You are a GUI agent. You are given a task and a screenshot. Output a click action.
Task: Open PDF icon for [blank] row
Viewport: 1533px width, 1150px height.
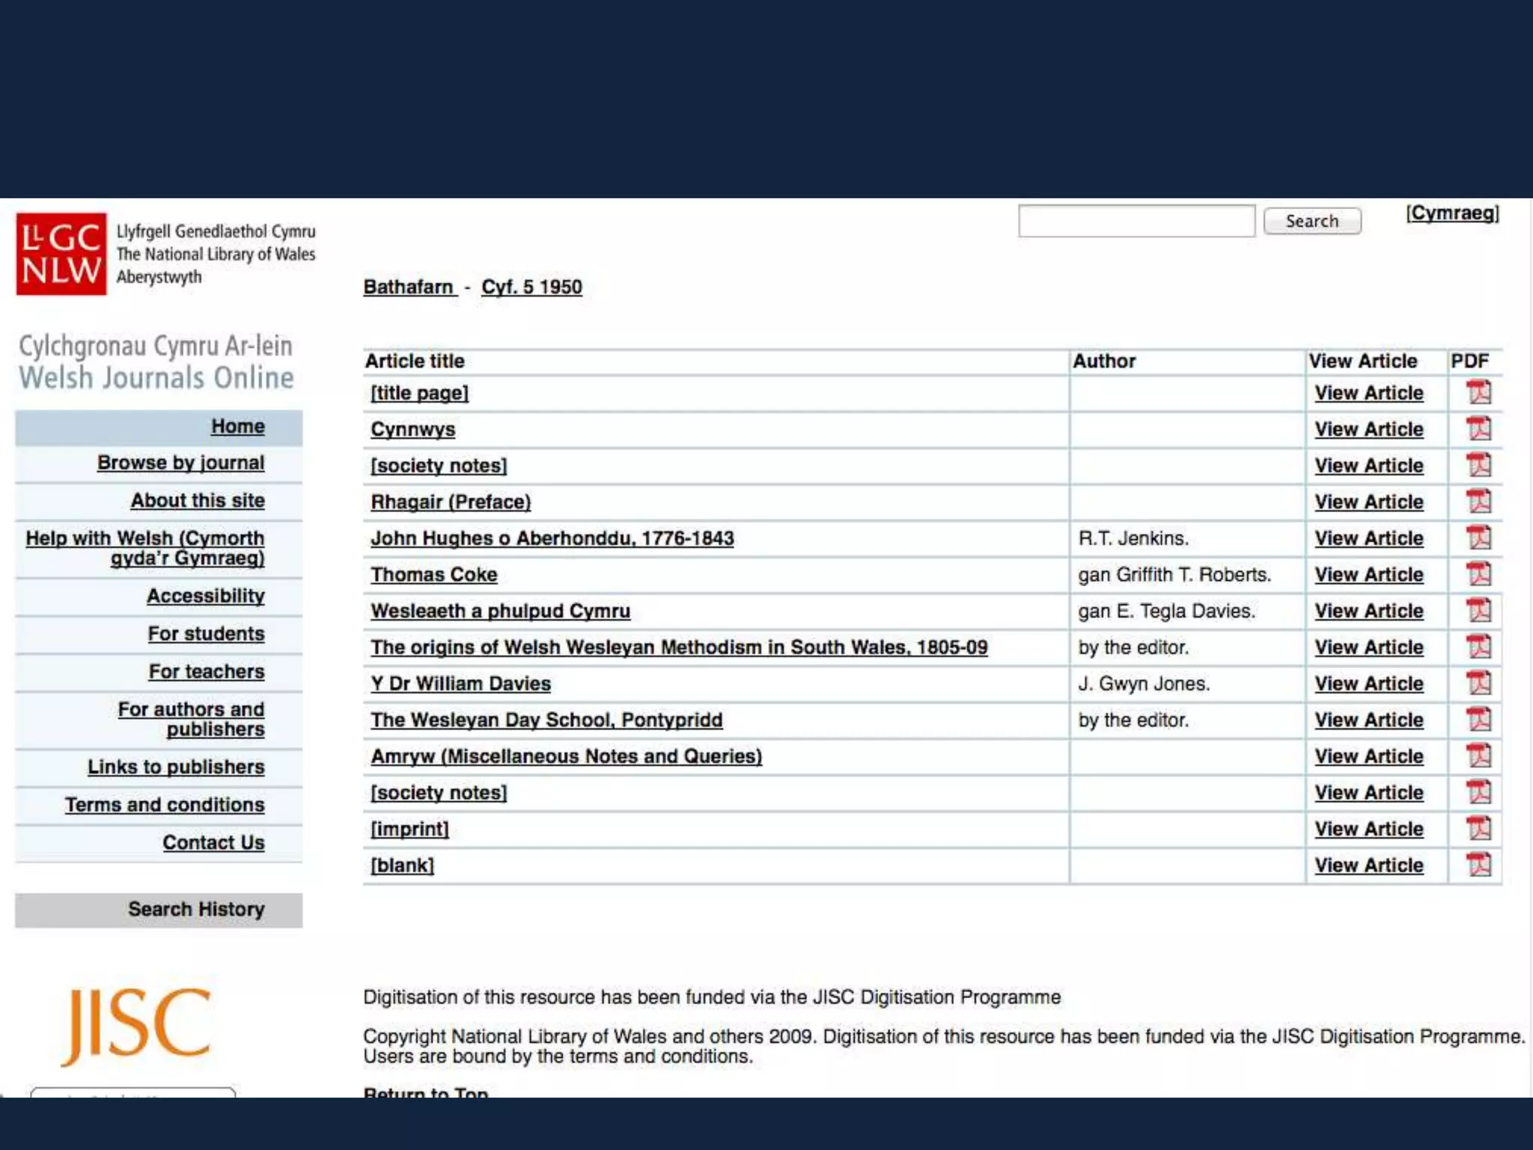(x=1478, y=865)
